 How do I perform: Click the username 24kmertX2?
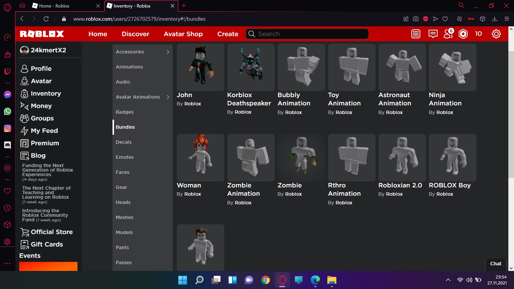pos(49,50)
